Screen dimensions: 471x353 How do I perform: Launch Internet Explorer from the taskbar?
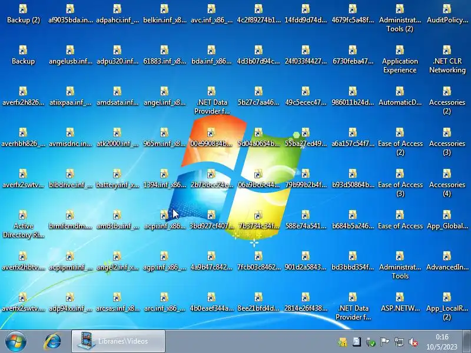(x=52, y=342)
